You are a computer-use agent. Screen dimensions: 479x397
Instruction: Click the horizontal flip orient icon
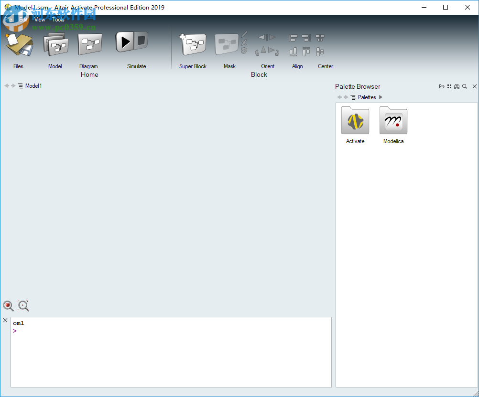click(x=267, y=37)
